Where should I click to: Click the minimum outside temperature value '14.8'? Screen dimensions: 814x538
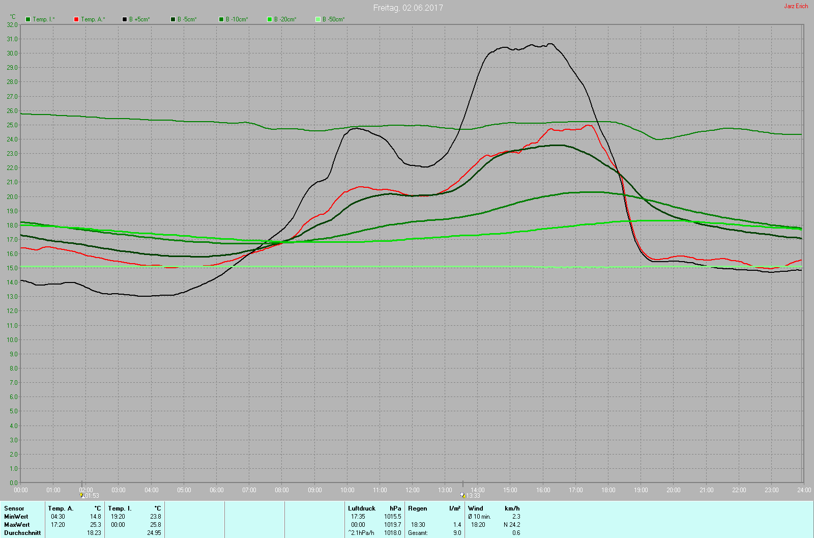pyautogui.click(x=96, y=517)
